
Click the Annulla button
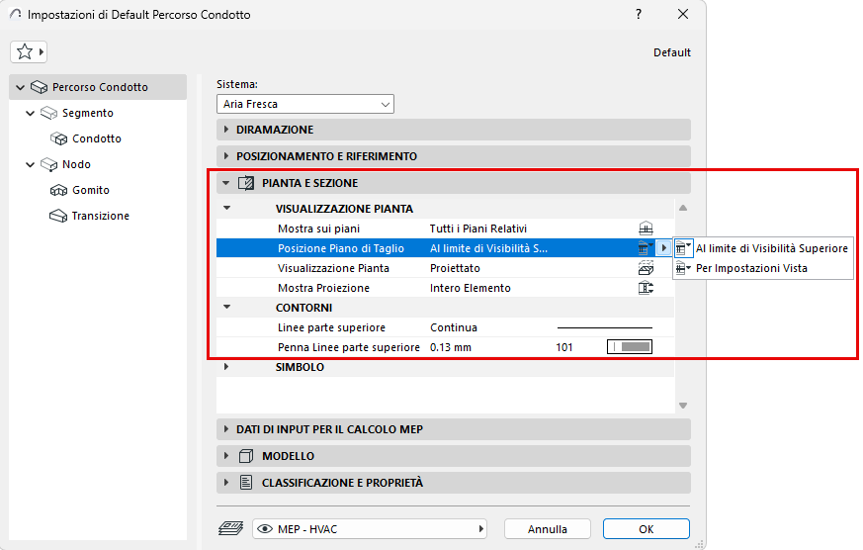[548, 529]
